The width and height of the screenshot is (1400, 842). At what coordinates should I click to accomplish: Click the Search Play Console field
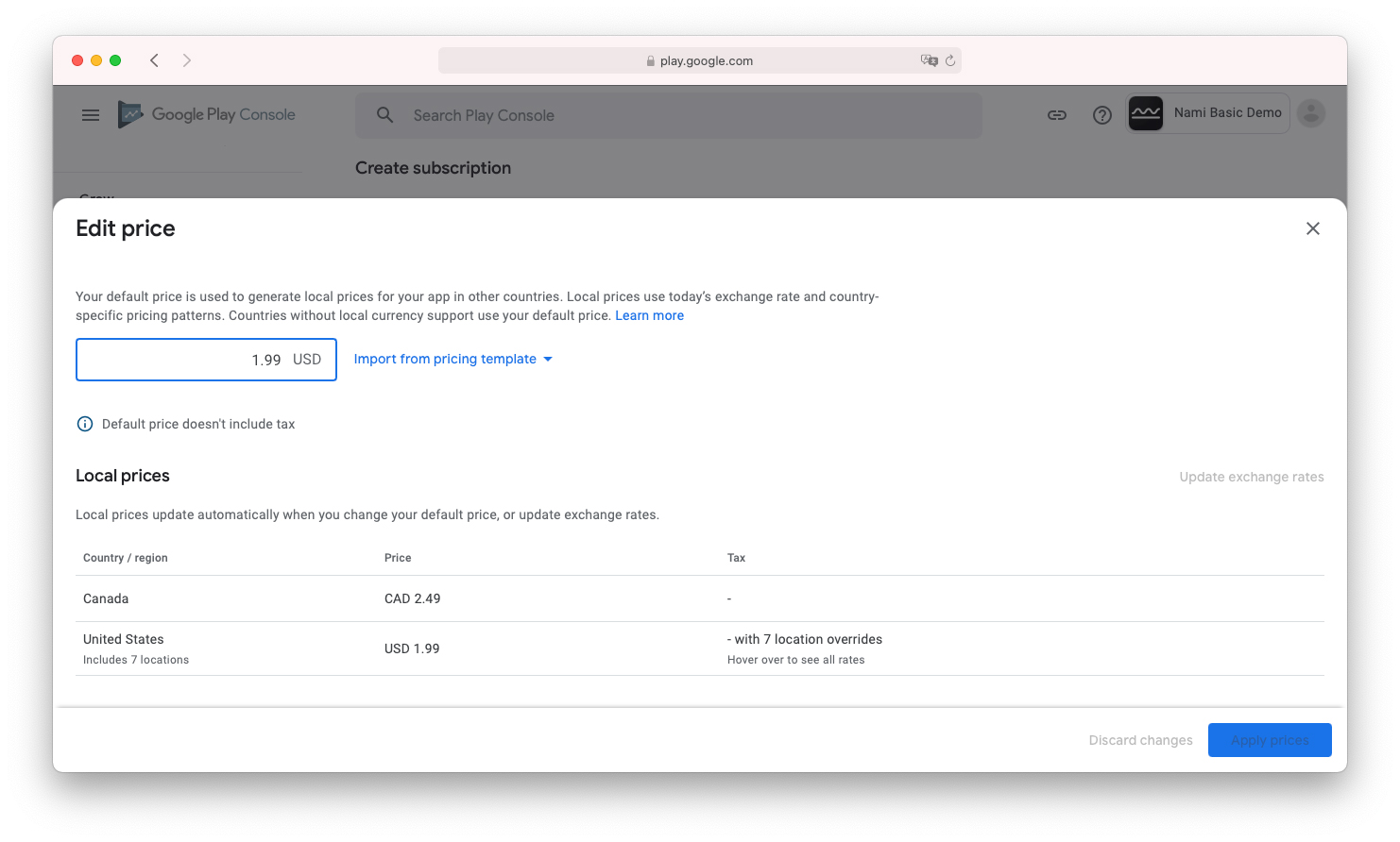pyautogui.click(x=669, y=115)
